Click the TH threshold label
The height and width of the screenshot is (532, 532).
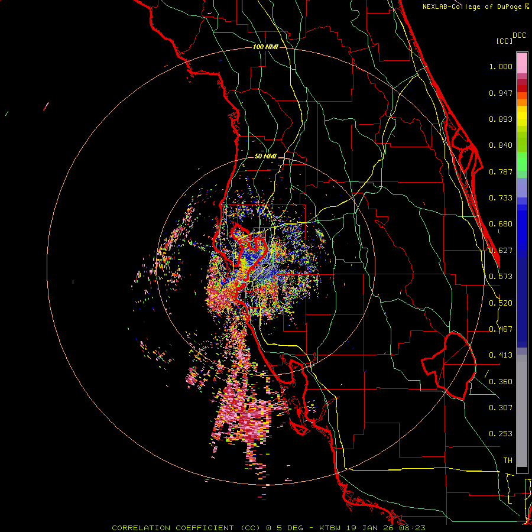click(x=507, y=460)
